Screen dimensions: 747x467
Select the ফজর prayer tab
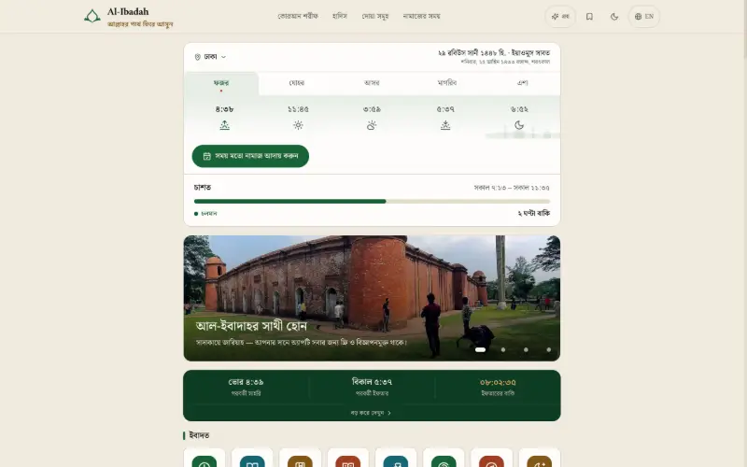coord(221,84)
